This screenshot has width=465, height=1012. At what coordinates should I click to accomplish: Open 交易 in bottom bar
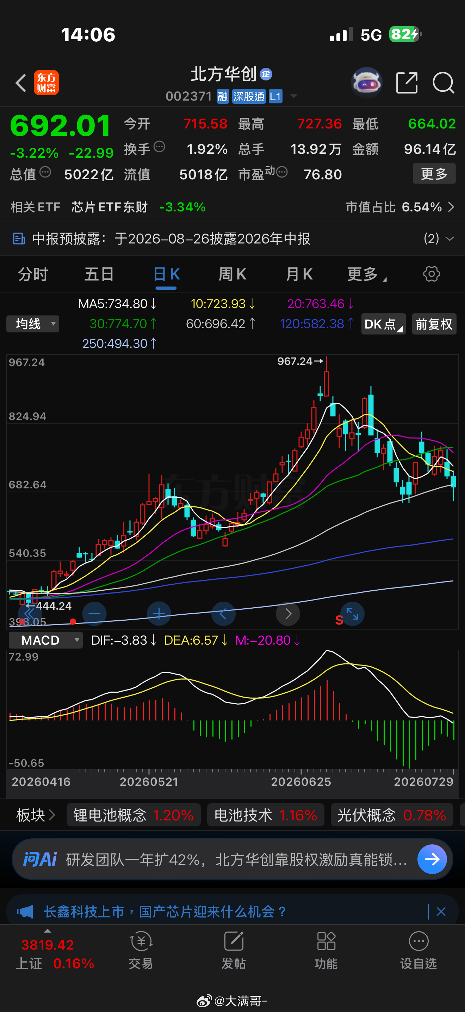141,951
